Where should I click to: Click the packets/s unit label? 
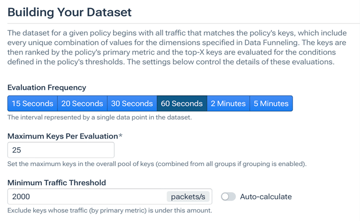point(188,196)
